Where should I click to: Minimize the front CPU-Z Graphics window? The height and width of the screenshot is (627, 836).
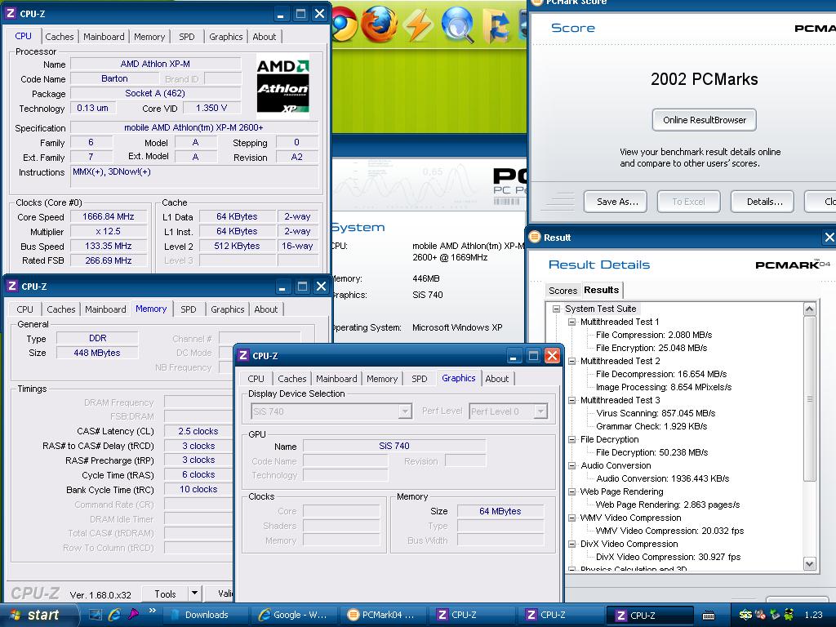click(x=513, y=356)
